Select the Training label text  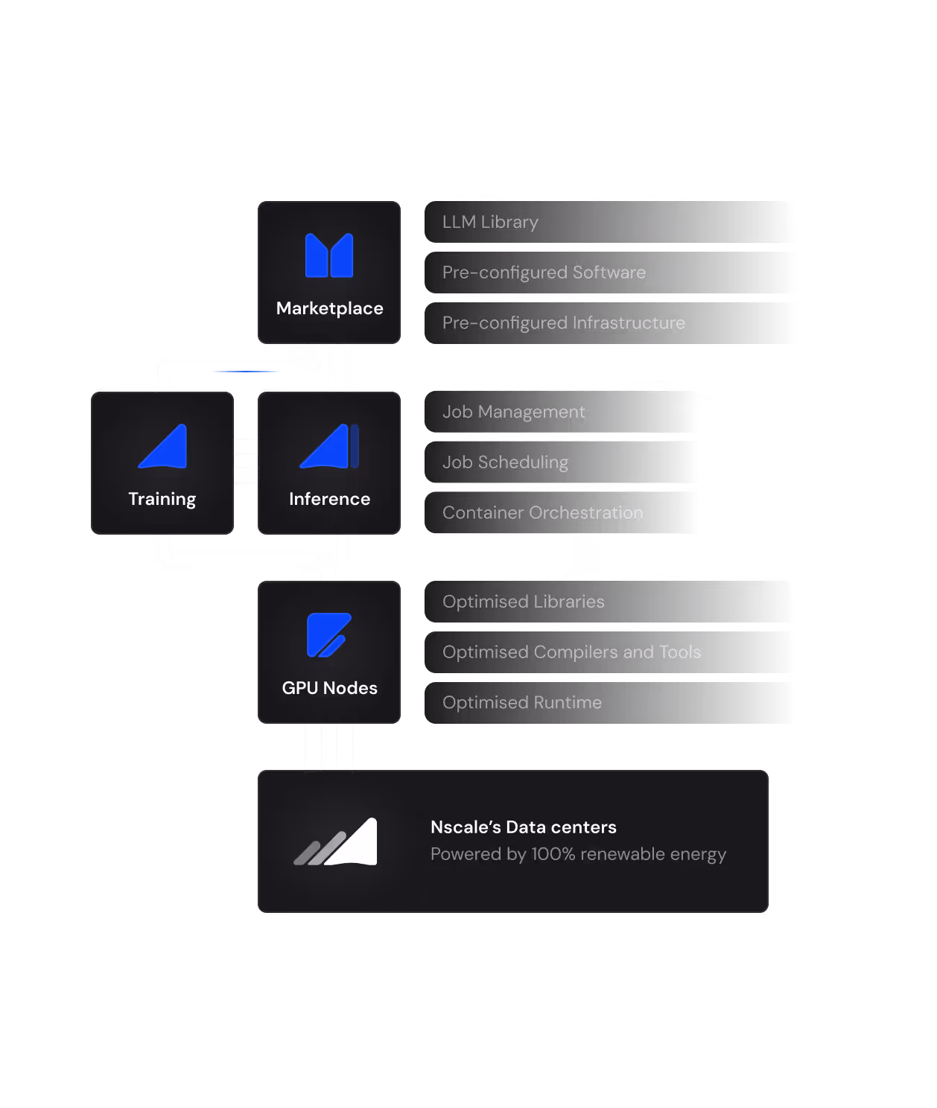[x=162, y=499]
